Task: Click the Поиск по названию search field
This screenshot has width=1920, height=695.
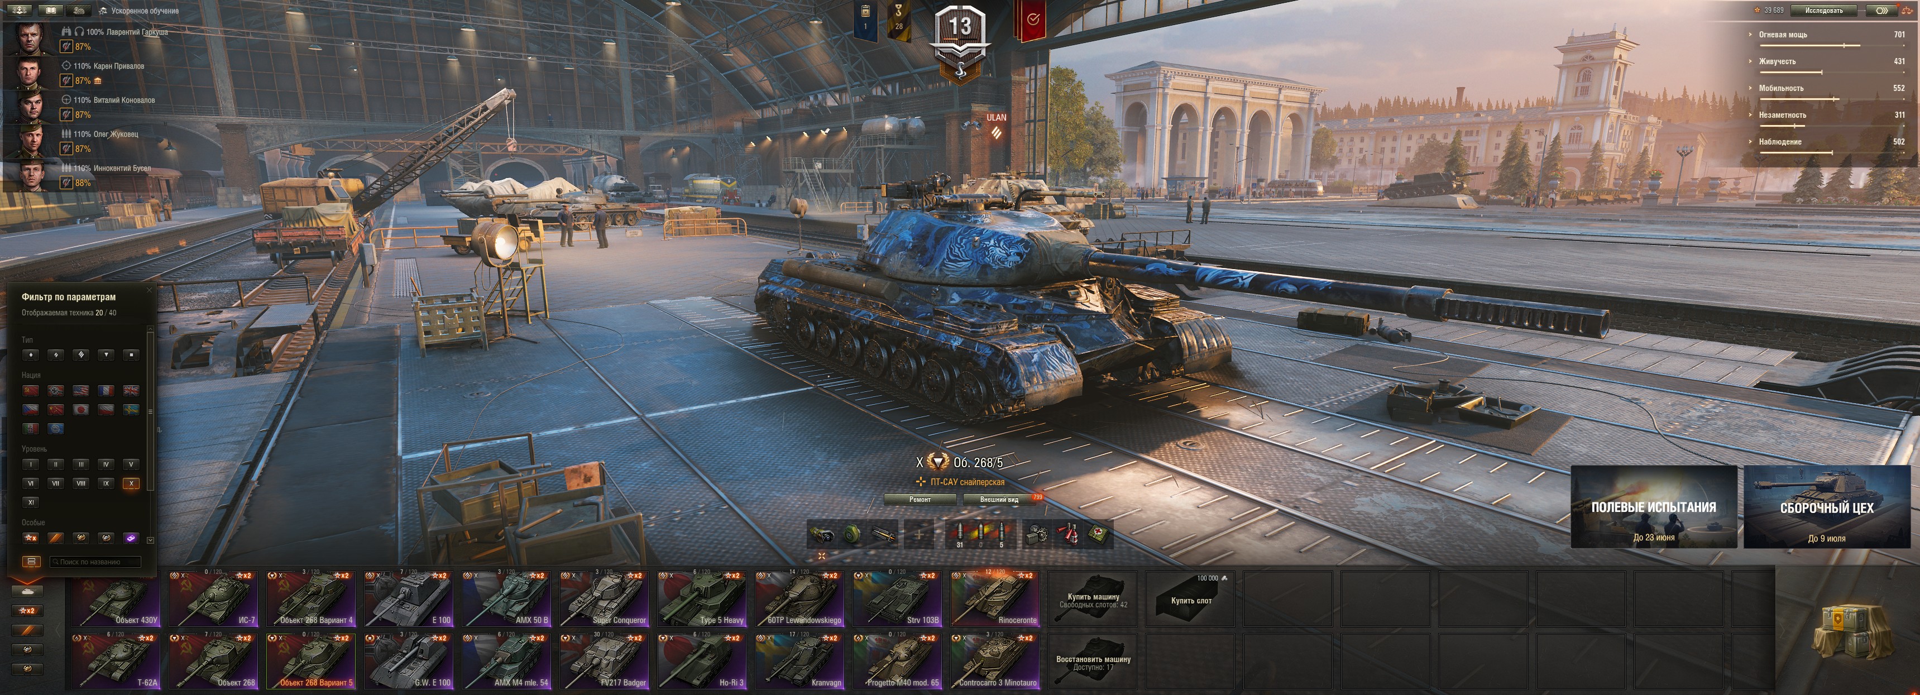Action: coord(95,562)
